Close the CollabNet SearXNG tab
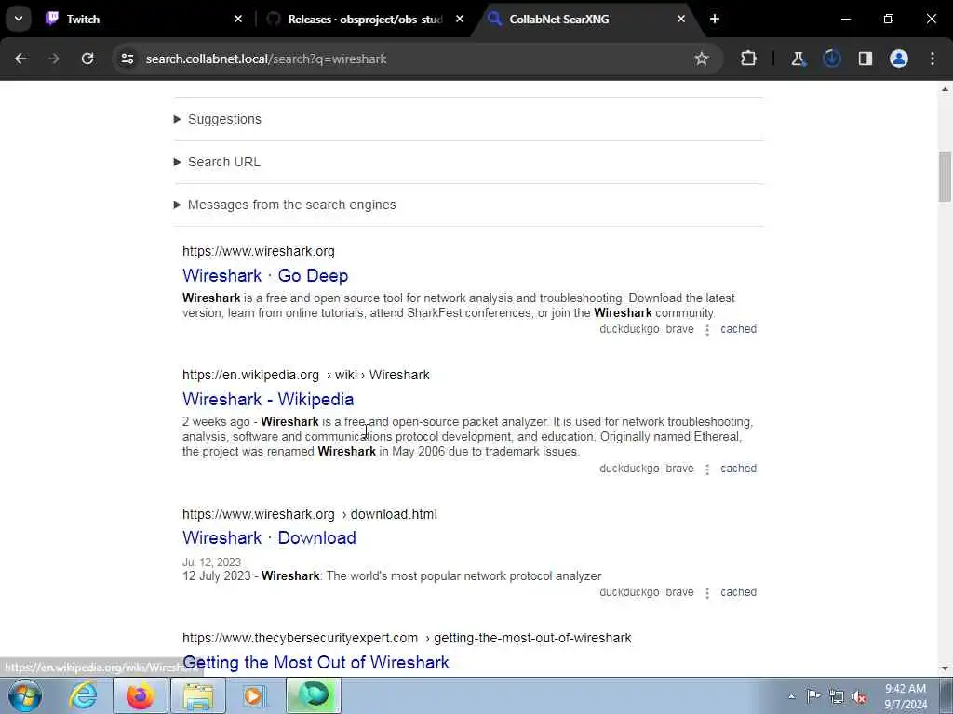 pyautogui.click(x=681, y=19)
